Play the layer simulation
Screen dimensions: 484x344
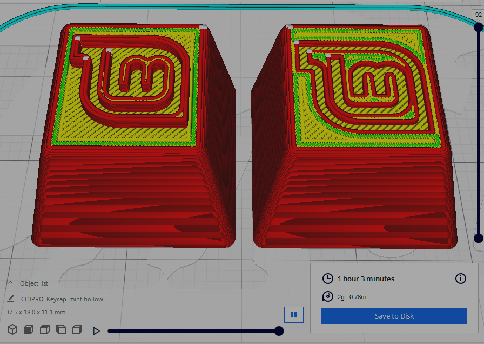(96, 331)
